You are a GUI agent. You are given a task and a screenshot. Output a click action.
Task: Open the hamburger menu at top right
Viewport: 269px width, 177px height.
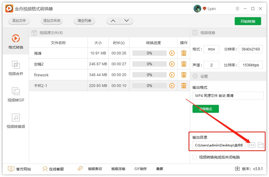[x=237, y=8]
